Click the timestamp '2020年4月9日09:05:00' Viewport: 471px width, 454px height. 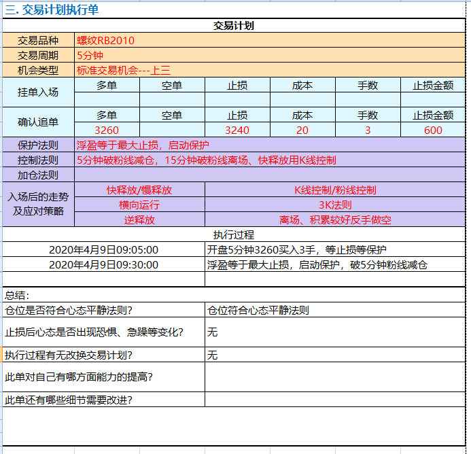(103, 249)
